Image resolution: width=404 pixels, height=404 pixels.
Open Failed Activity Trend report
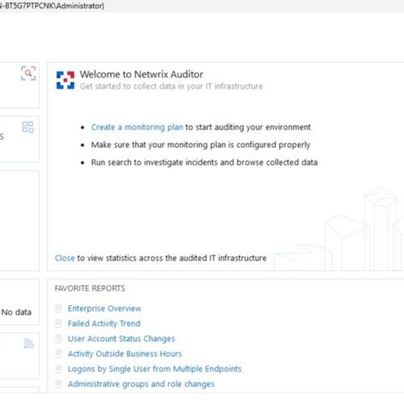click(104, 323)
